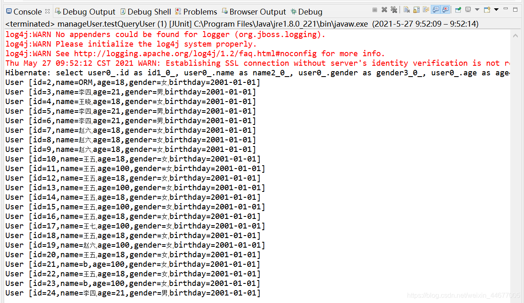
Task: Open the Problems tab
Action: 196,12
